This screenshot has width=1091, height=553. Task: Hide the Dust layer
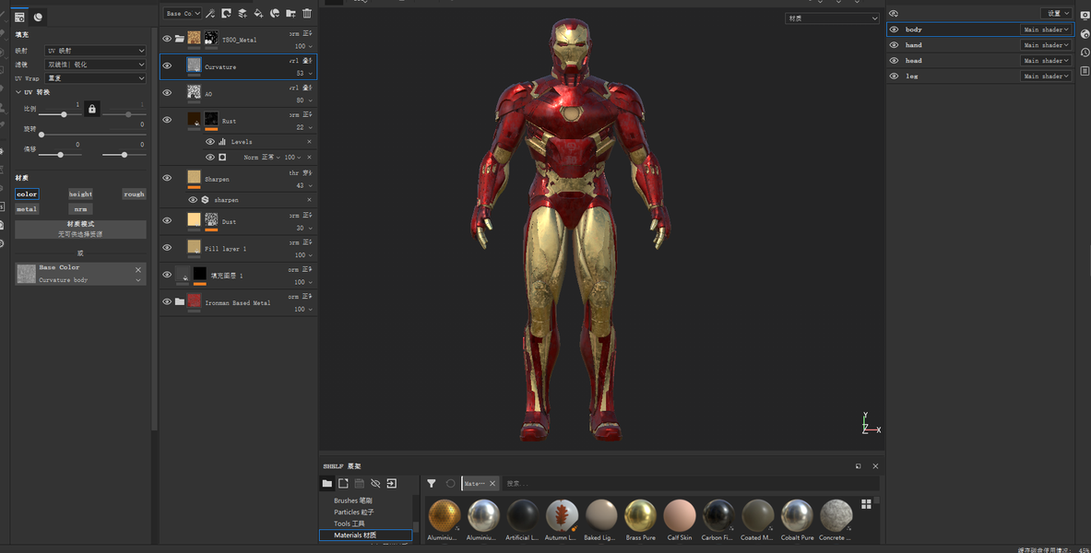(x=167, y=220)
